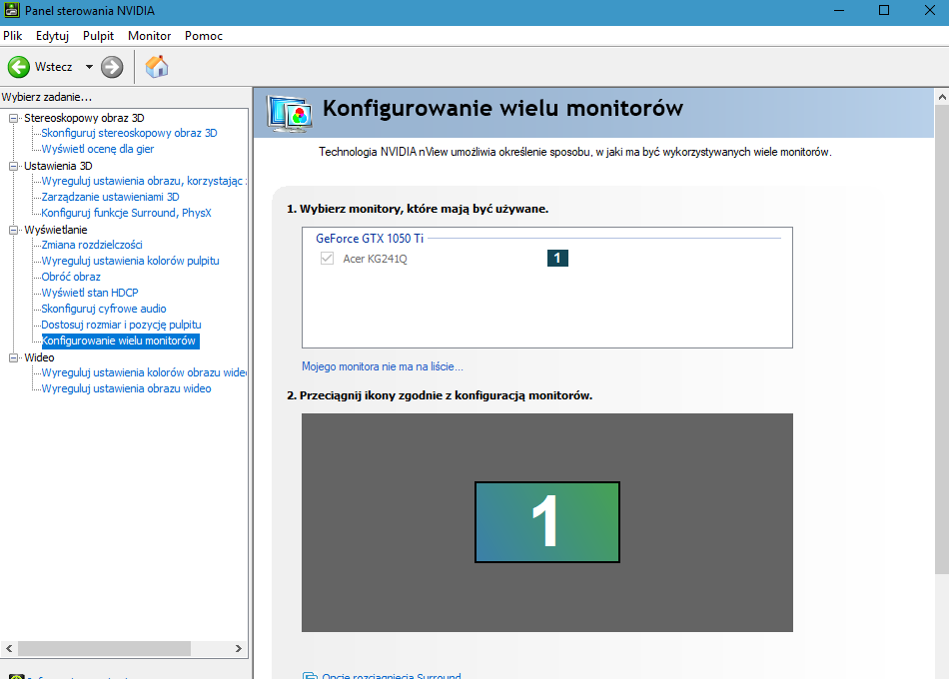Open Zmiana rozdzielczości page
This screenshot has width=950, height=679.
92,245
